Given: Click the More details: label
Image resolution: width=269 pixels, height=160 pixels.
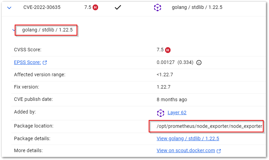Looking at the screenshot, I should tap(28, 150).
